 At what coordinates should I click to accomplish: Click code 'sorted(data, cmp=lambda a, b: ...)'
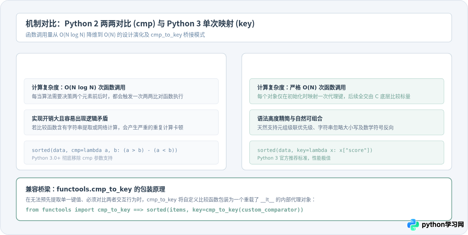[105, 150]
